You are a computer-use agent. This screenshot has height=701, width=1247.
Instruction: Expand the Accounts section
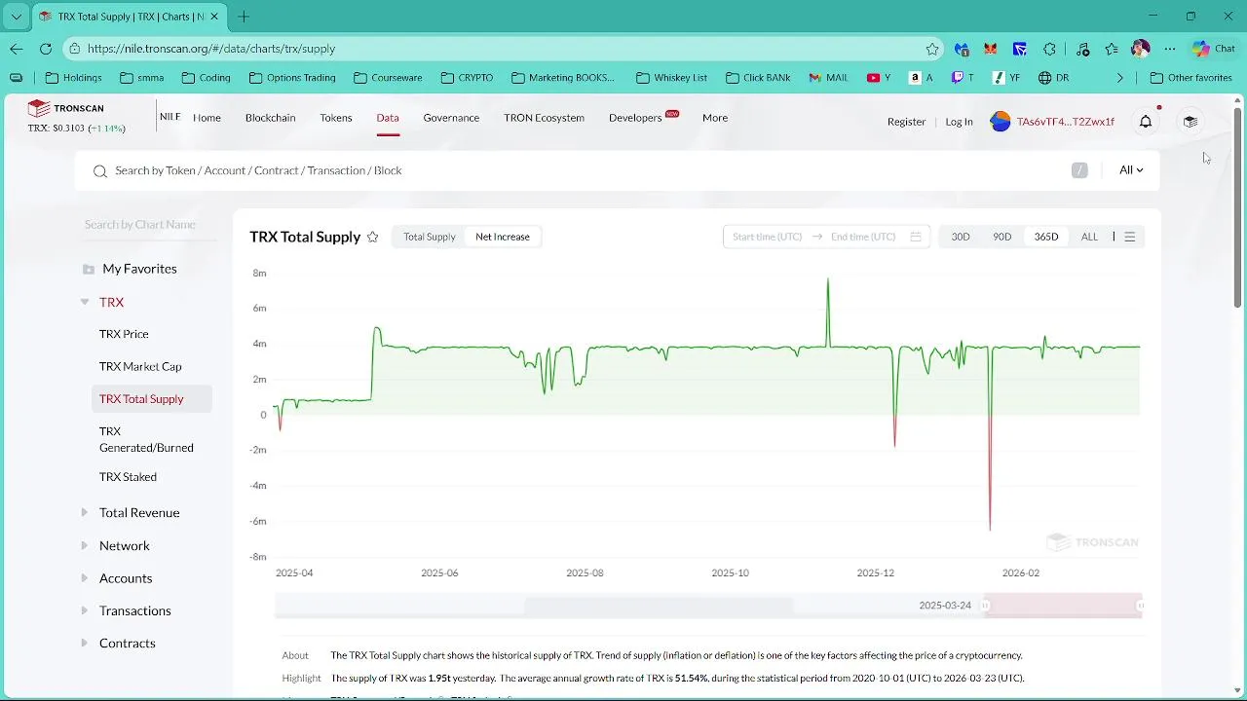point(85,577)
